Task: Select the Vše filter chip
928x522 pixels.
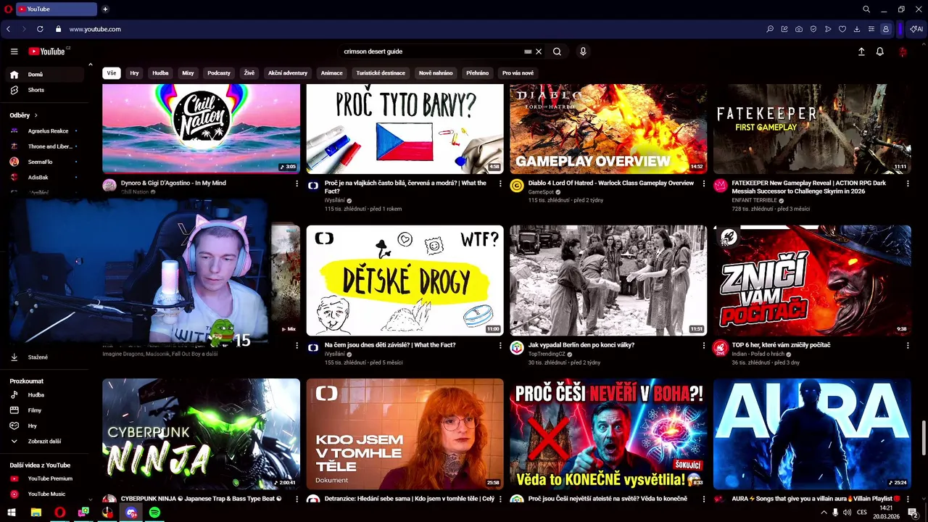Action: (x=111, y=73)
